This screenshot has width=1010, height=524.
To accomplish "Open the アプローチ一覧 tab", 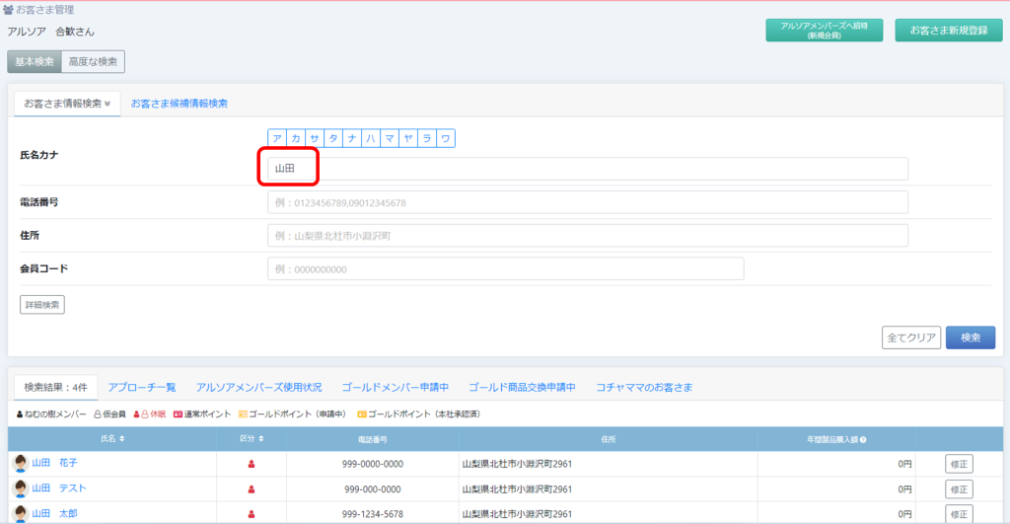I will coord(142,387).
